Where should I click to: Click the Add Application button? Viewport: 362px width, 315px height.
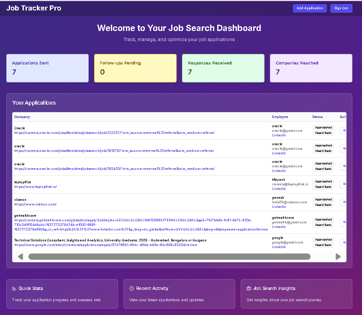tap(310, 8)
